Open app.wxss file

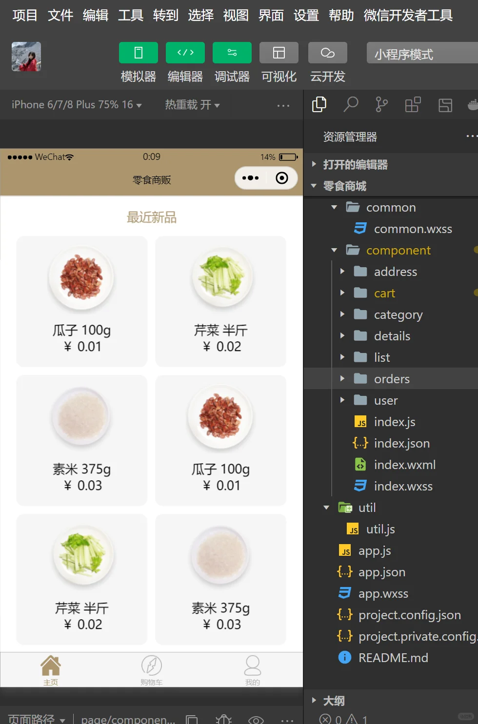click(391, 593)
